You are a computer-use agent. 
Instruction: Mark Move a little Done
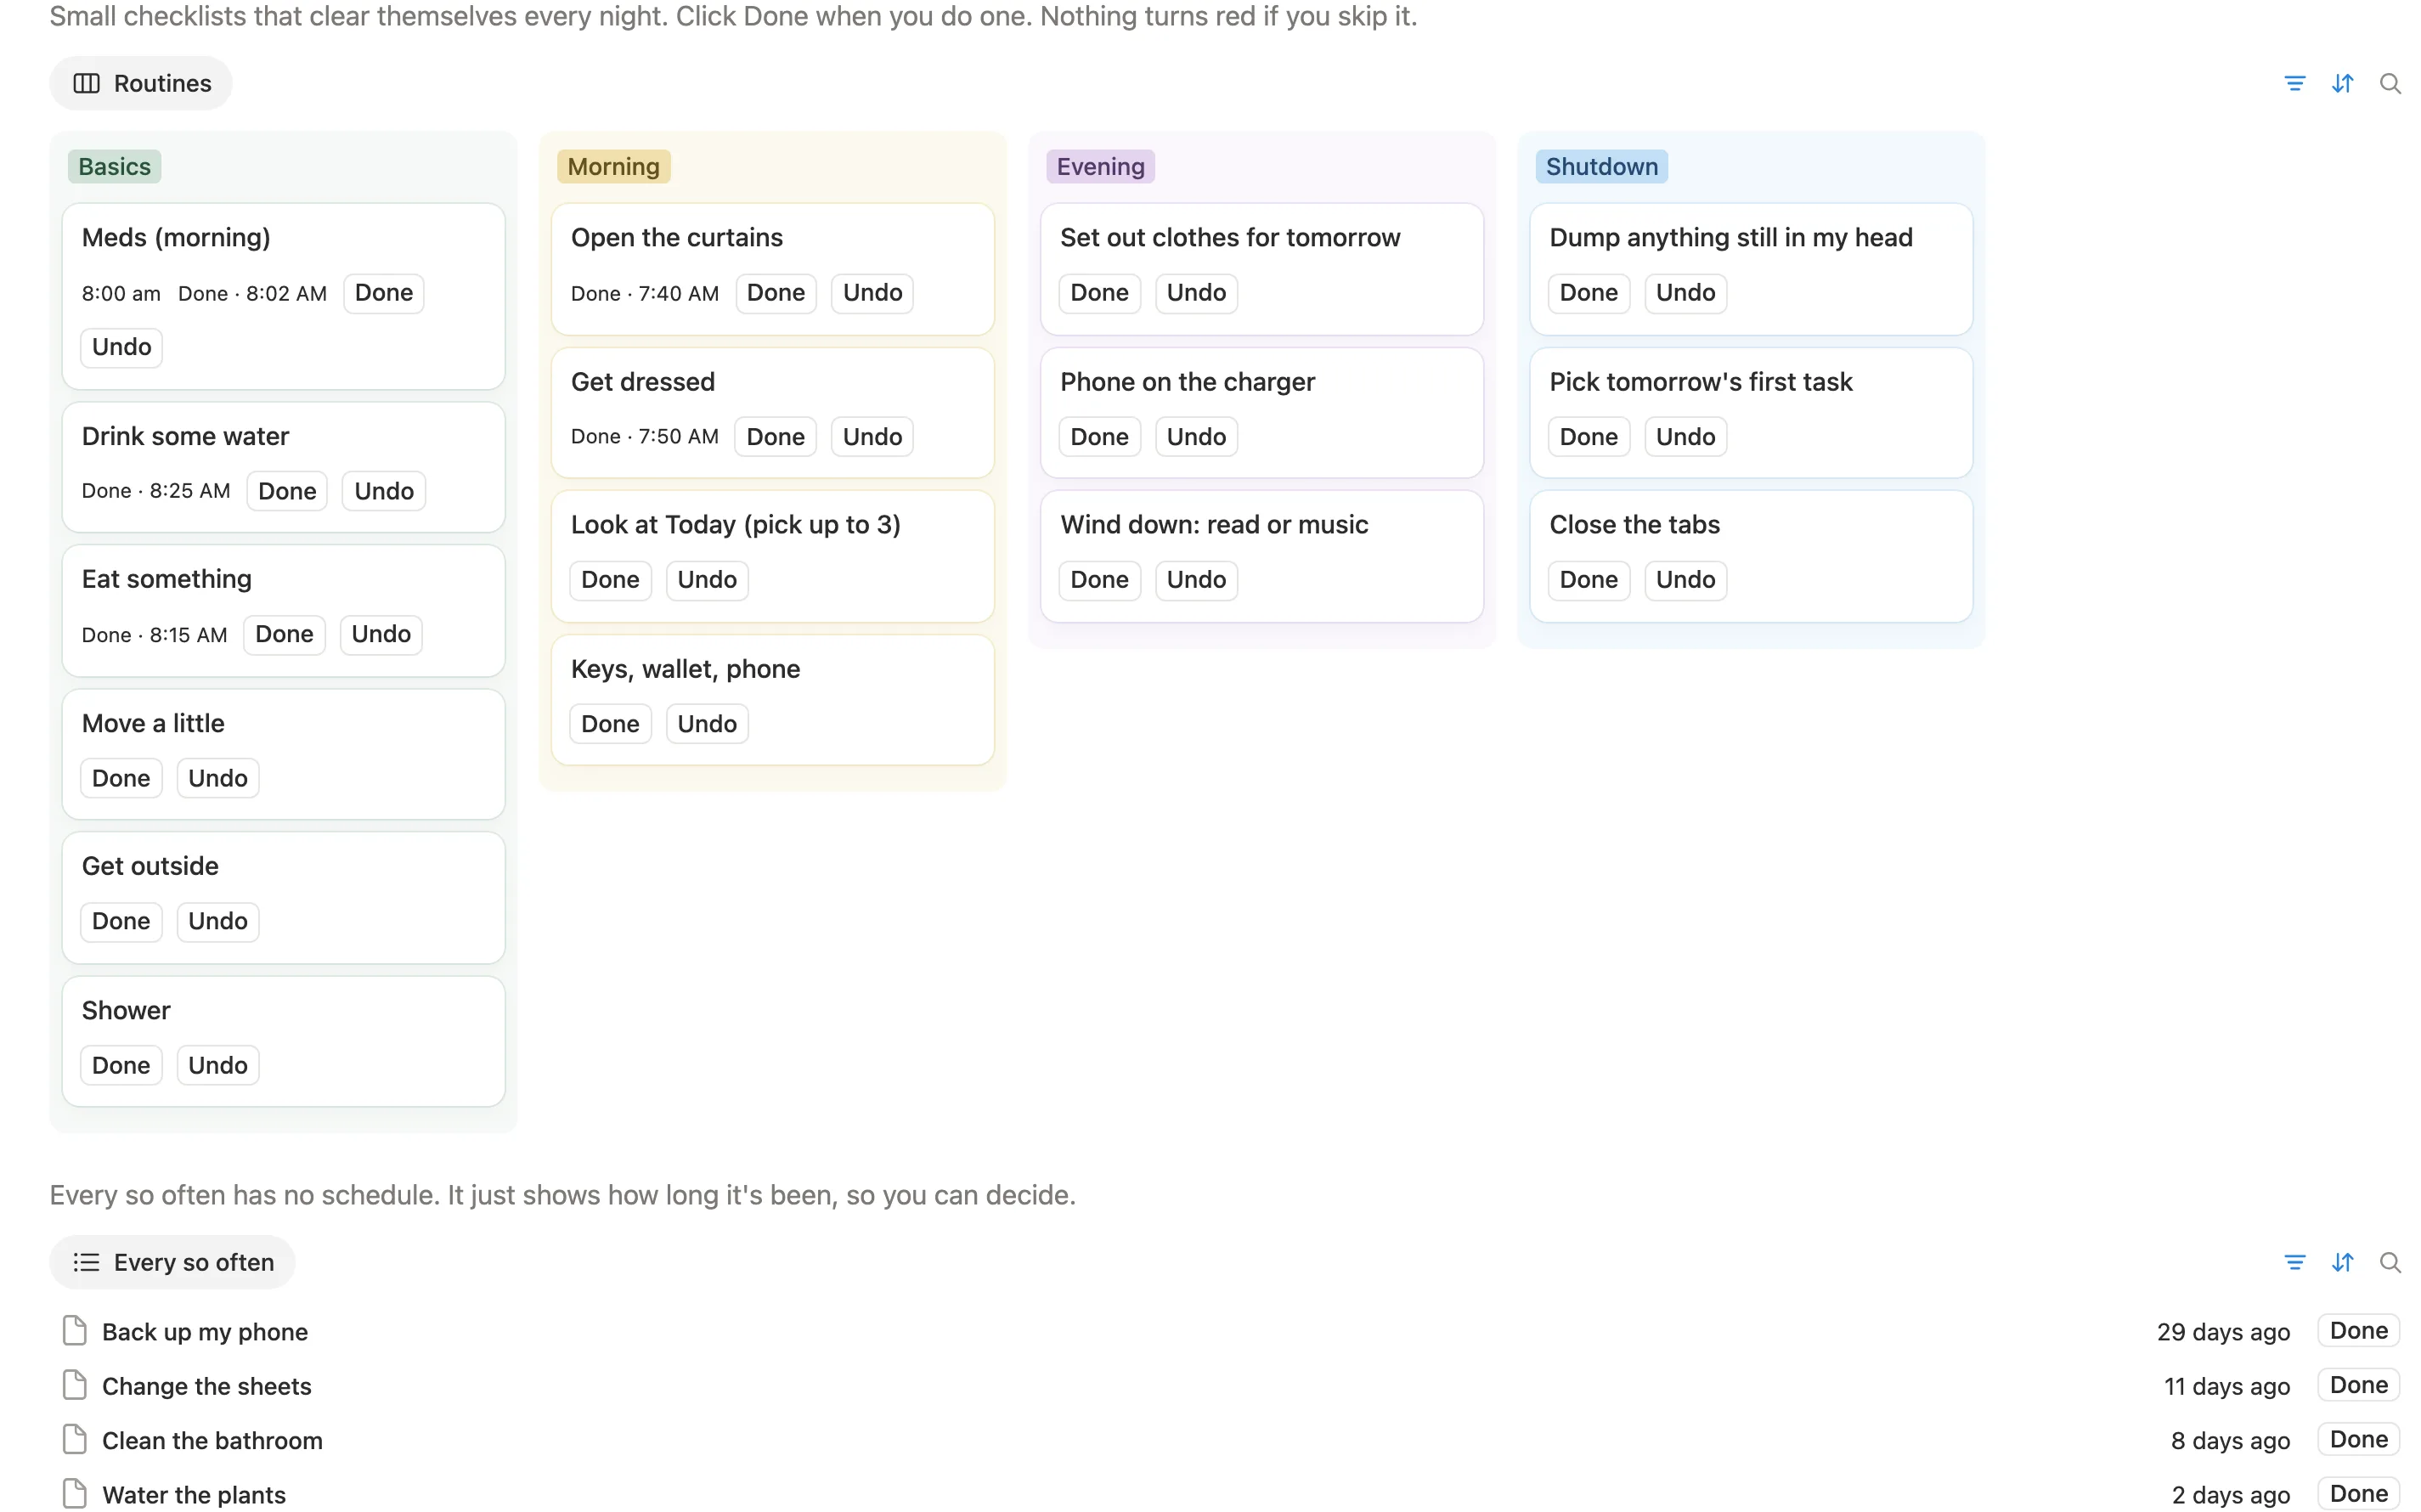121,778
